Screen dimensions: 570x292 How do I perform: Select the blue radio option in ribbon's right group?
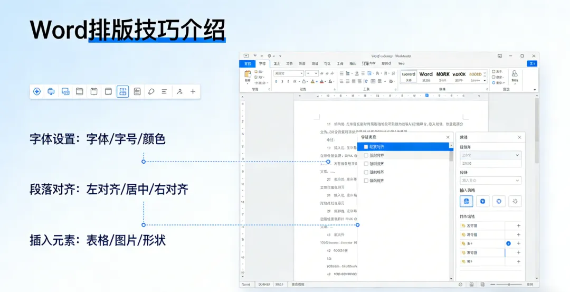point(493,83)
